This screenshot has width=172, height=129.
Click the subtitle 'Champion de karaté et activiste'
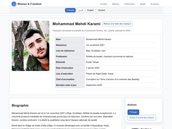pos(91,31)
